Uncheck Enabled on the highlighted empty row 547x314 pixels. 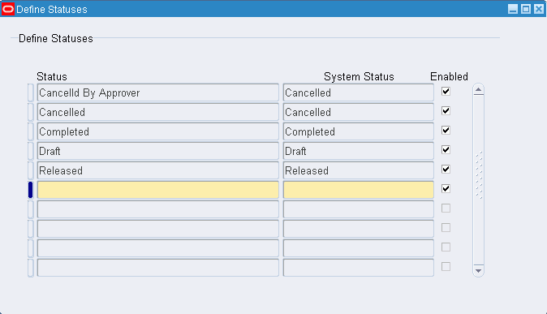[x=446, y=189]
